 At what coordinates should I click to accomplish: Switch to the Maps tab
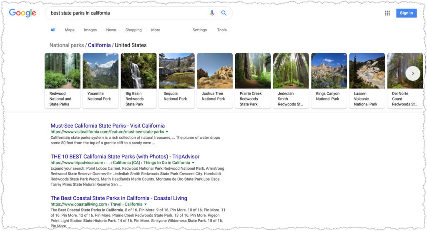tap(70, 30)
